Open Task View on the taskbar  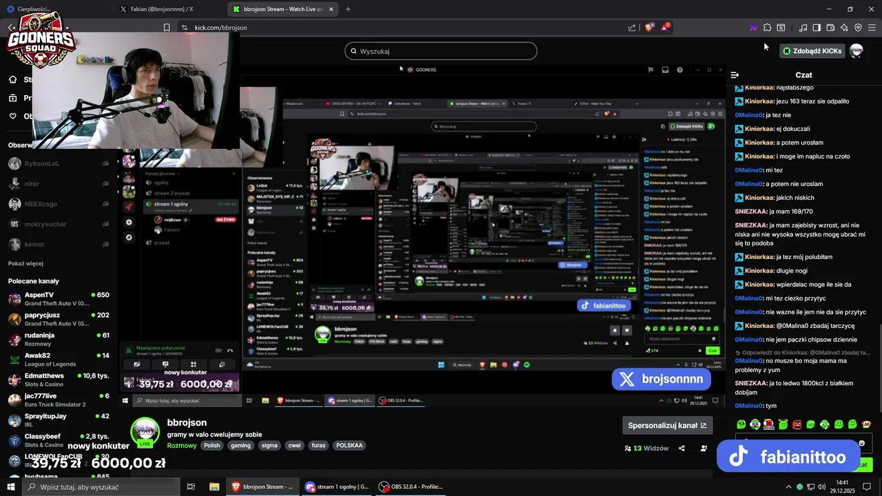point(191,487)
